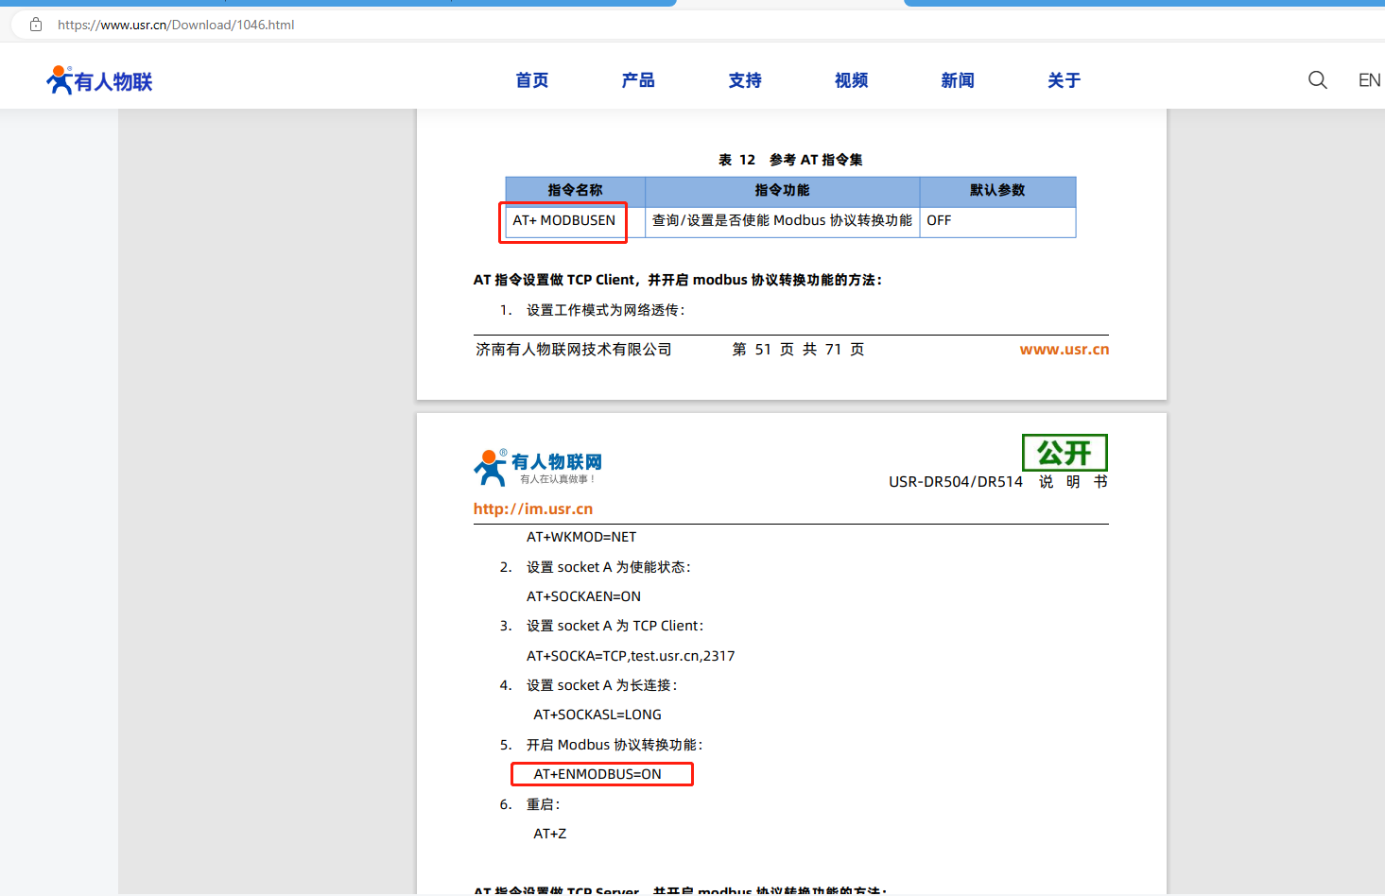Click the www.usr.cn footer link
This screenshot has height=896, width=1385.
pos(1064,350)
